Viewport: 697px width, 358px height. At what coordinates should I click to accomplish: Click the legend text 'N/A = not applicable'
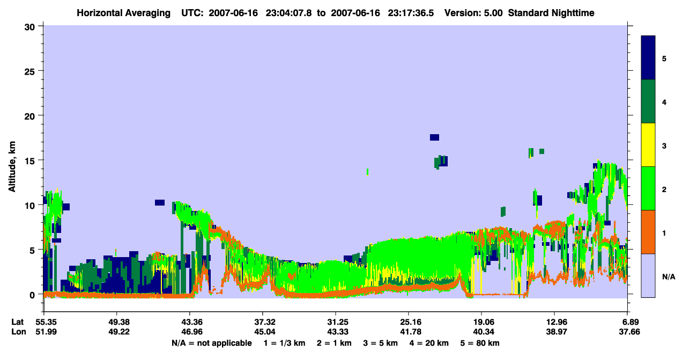coord(211,343)
